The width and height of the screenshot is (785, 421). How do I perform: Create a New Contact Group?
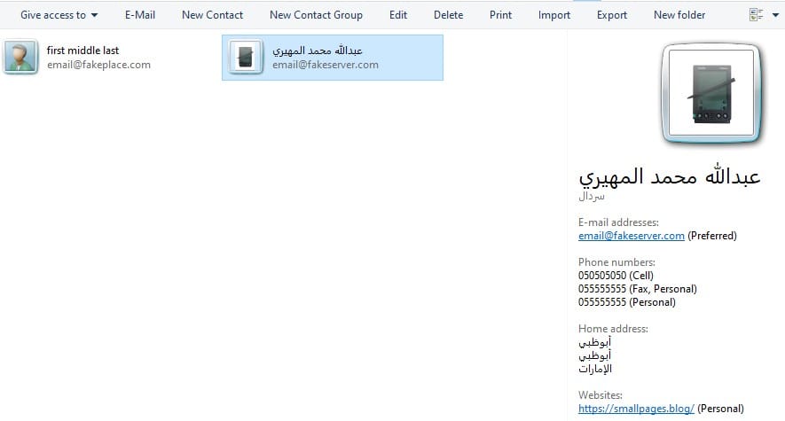coord(316,15)
